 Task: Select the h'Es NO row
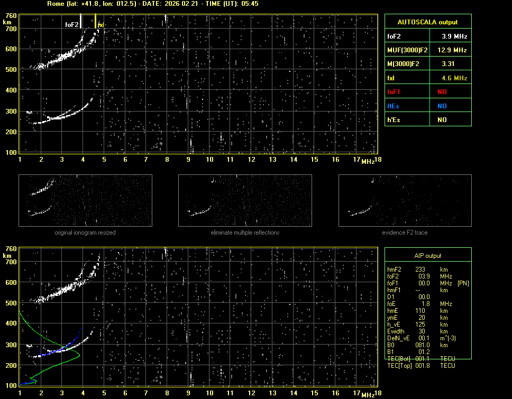click(427, 120)
